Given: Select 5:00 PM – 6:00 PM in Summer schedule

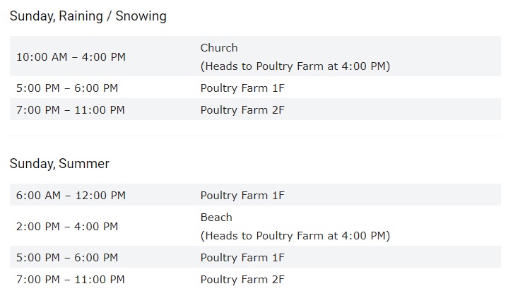Looking at the screenshot, I should (67, 258).
